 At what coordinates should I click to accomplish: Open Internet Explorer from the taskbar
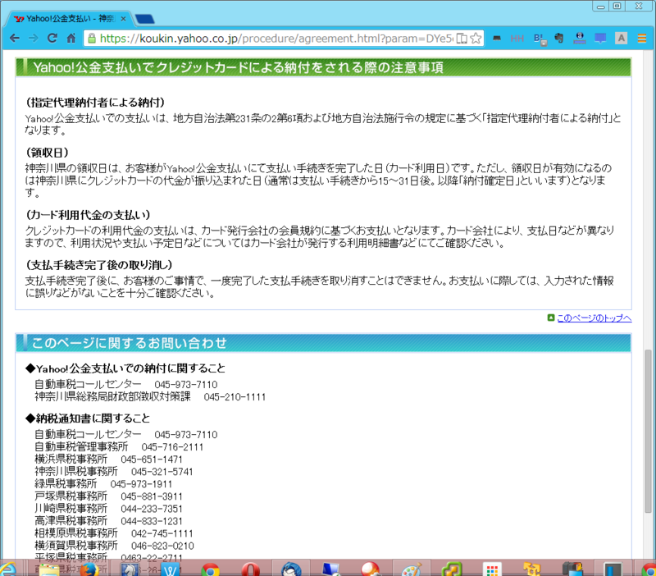tap(7, 569)
